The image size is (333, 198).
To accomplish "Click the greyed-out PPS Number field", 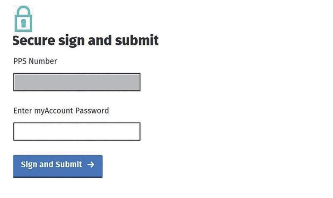I will (x=77, y=82).
